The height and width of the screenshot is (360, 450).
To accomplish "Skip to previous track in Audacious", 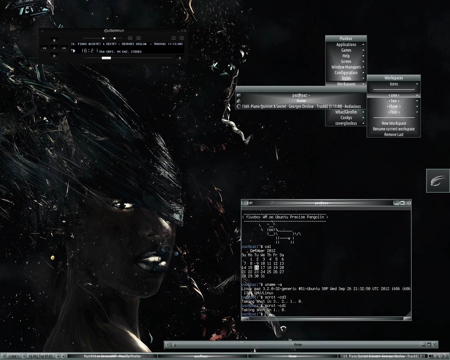I will (44, 48).
